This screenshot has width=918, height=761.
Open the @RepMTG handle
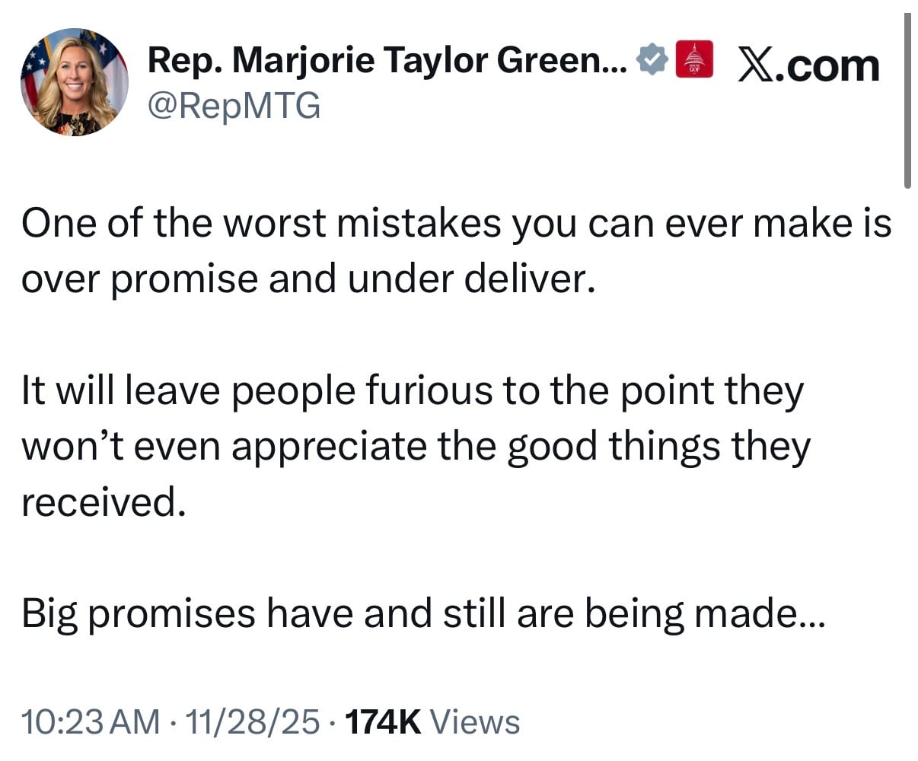point(234,103)
